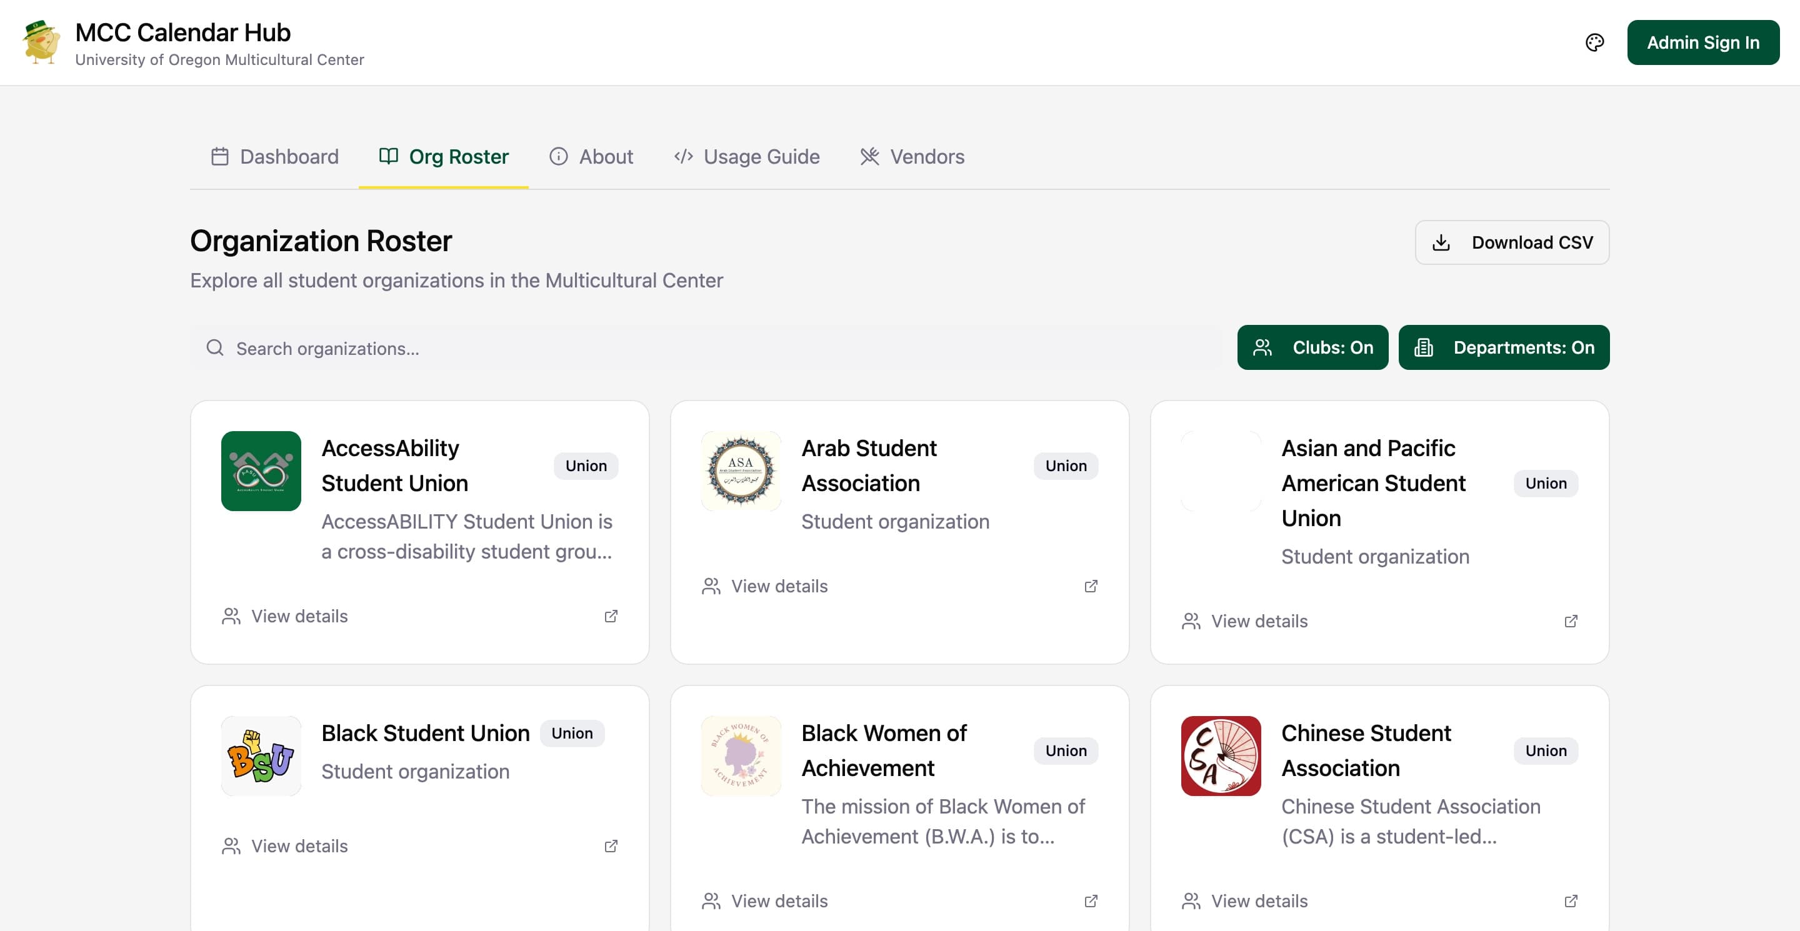1800x931 pixels.
Task: Click the Black Women of Achievement title
Action: pyautogui.click(x=884, y=751)
